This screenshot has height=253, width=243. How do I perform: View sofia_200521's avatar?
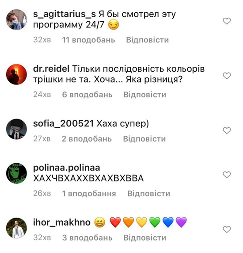pyautogui.click(x=16, y=129)
